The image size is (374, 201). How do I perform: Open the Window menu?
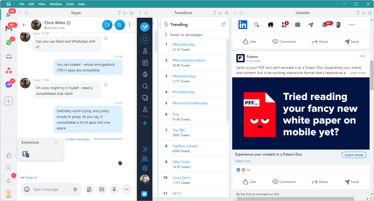point(56,4)
